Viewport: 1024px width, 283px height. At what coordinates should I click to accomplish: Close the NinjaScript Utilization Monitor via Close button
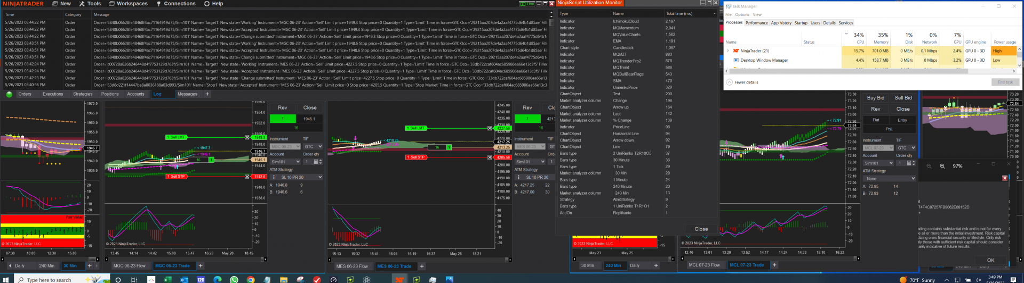coord(701,229)
